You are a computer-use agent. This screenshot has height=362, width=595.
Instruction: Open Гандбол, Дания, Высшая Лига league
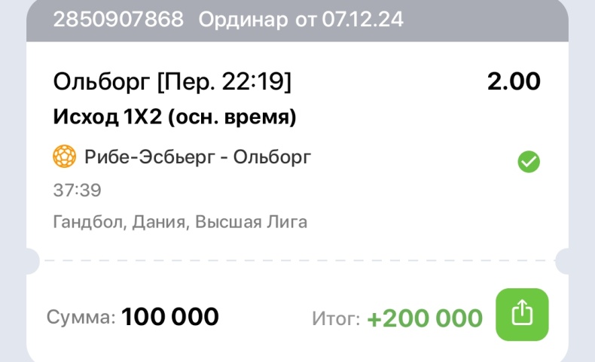pyautogui.click(x=180, y=222)
